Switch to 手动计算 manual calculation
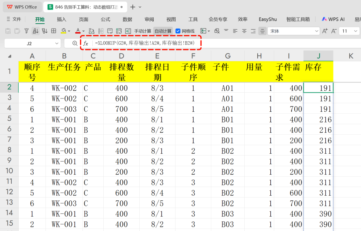 pyautogui.click(x=143, y=31)
